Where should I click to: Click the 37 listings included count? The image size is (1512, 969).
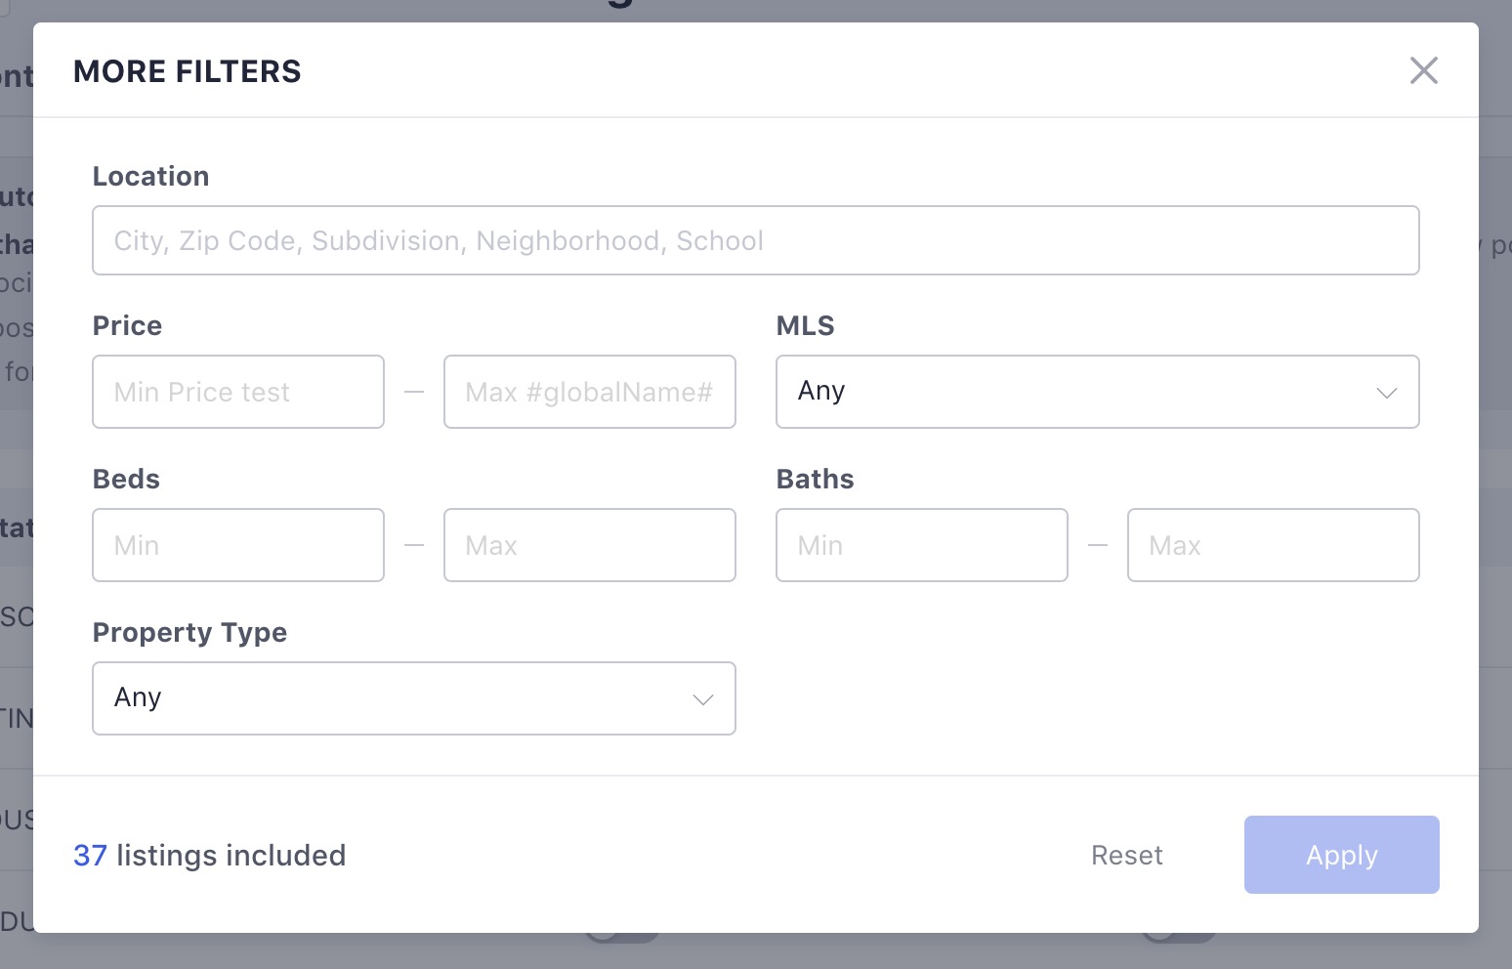209,855
